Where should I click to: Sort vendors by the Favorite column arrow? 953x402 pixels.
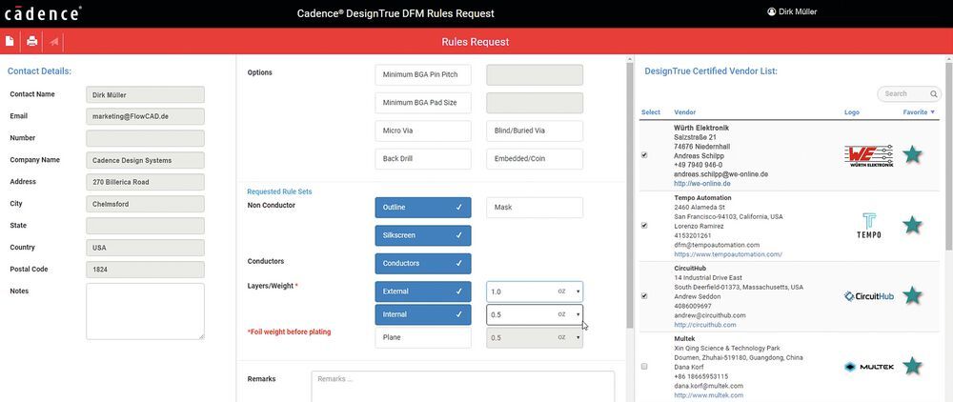[932, 112]
